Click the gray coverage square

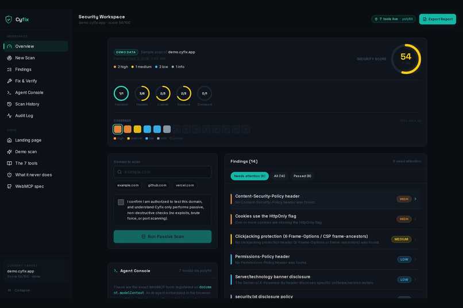coord(167,129)
